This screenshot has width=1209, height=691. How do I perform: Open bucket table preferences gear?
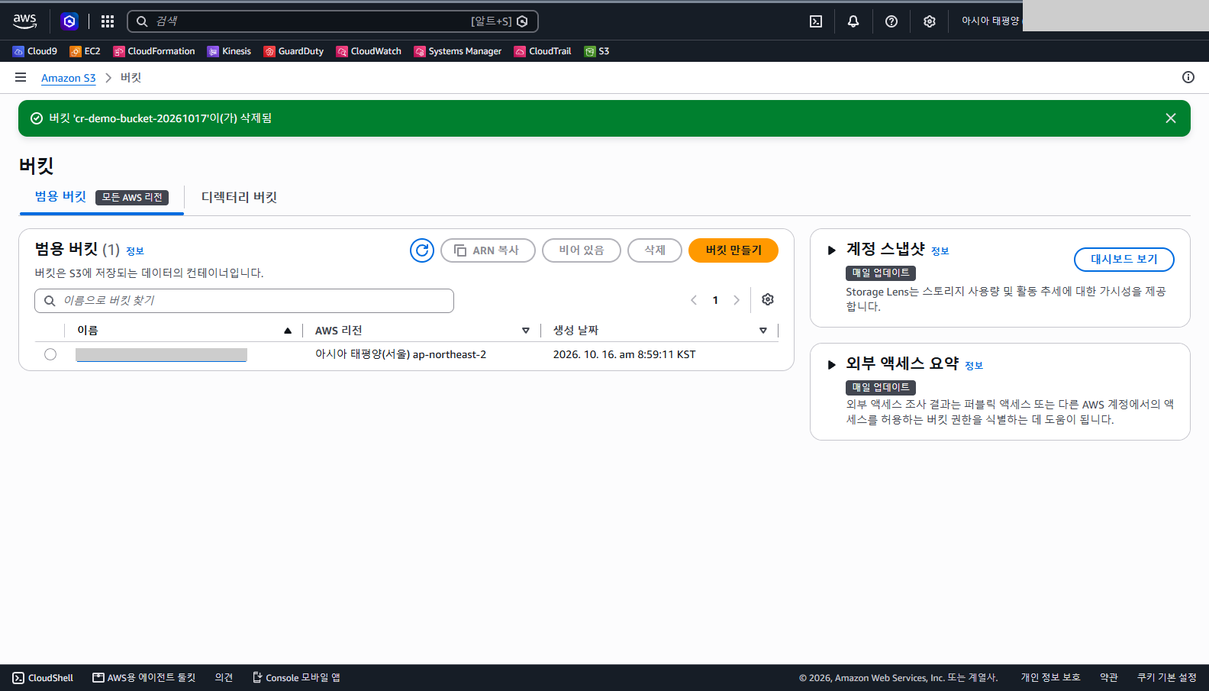coord(768,300)
